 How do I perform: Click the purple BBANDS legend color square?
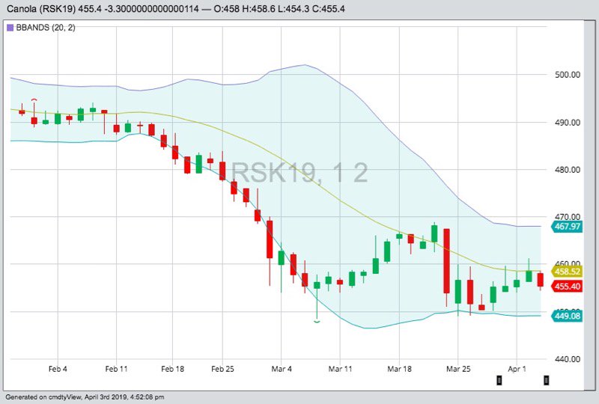pos(10,28)
